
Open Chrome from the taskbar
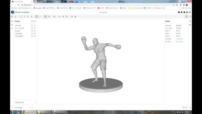pos(29,112)
